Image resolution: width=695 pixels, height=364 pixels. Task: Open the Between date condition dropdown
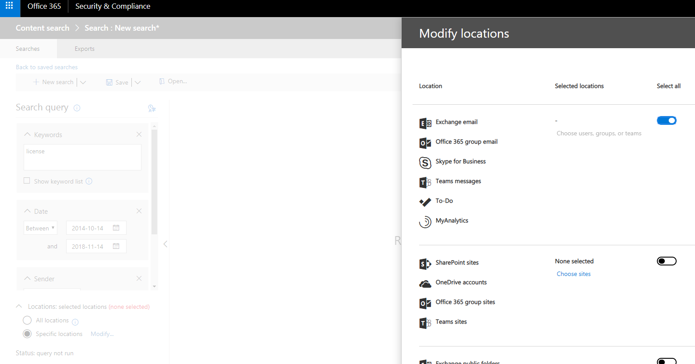[40, 228]
